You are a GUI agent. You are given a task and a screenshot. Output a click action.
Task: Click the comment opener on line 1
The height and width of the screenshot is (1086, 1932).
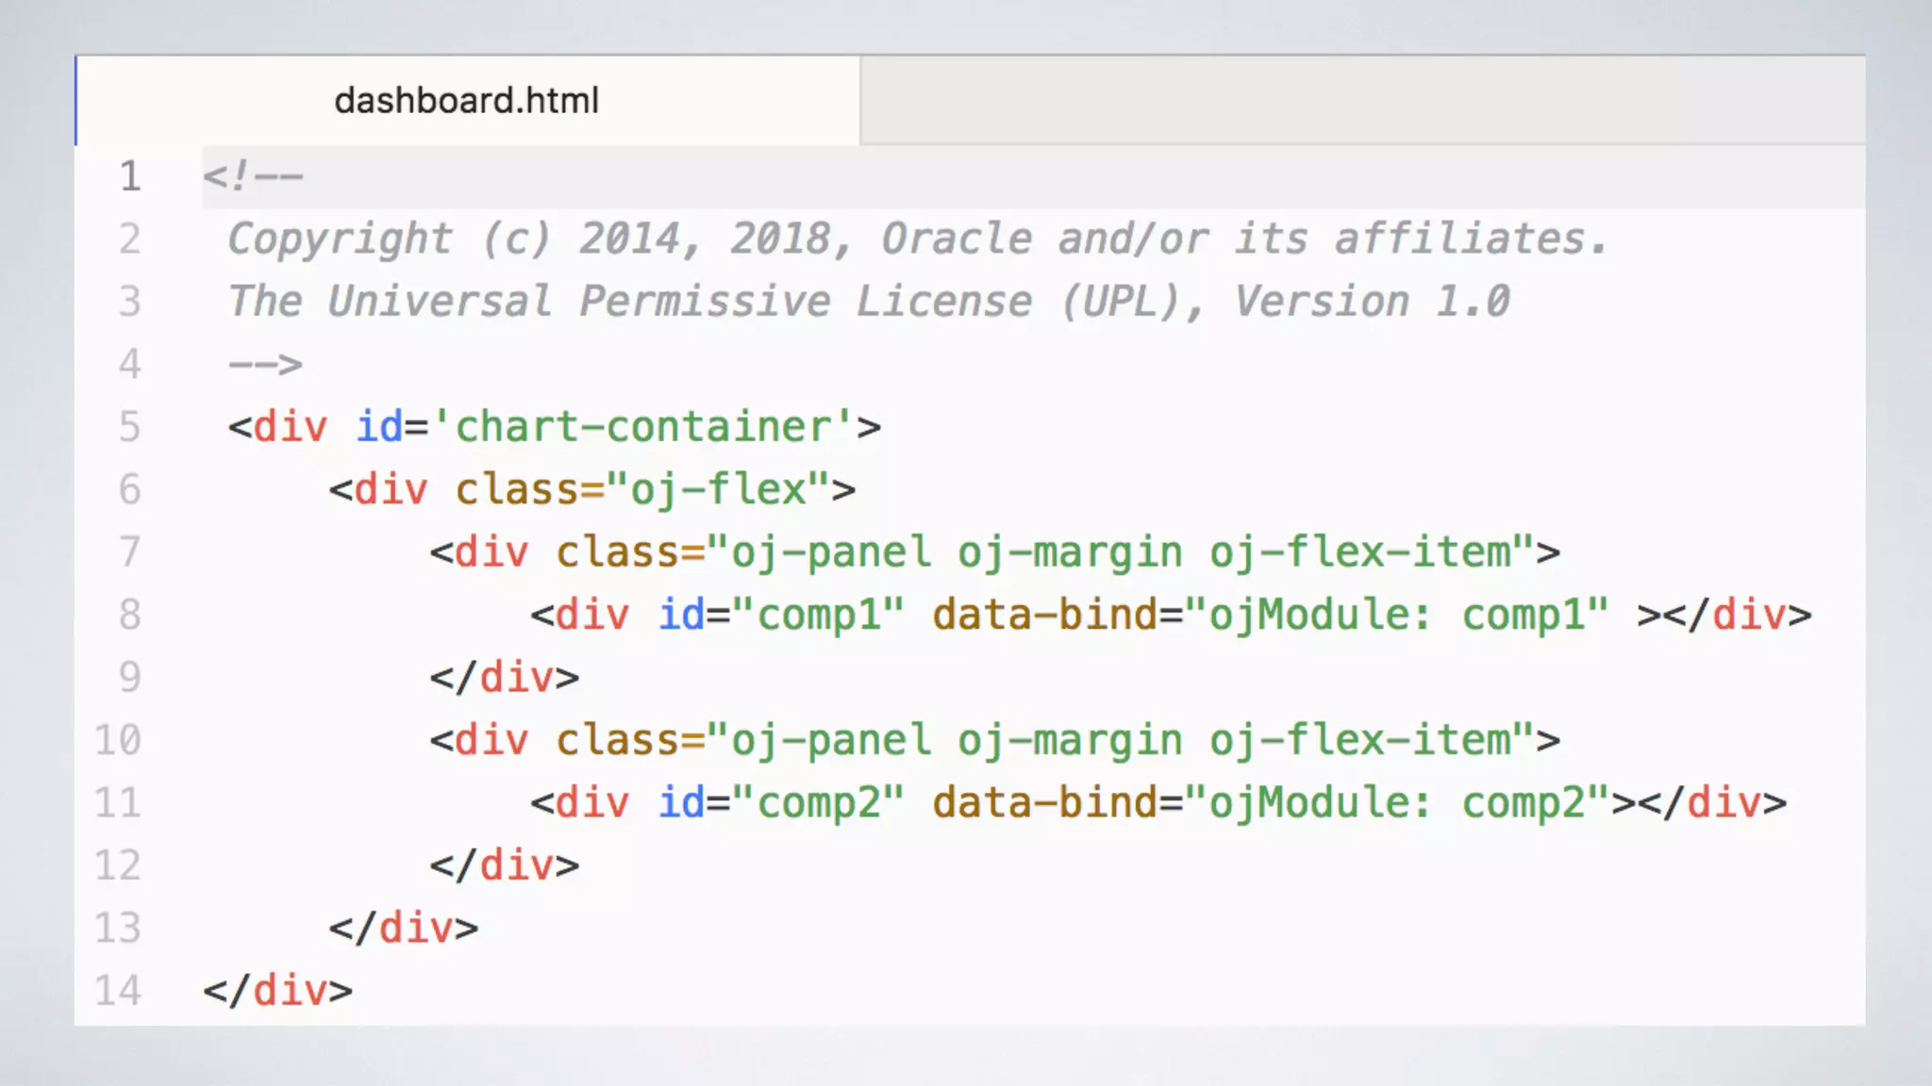[253, 177]
